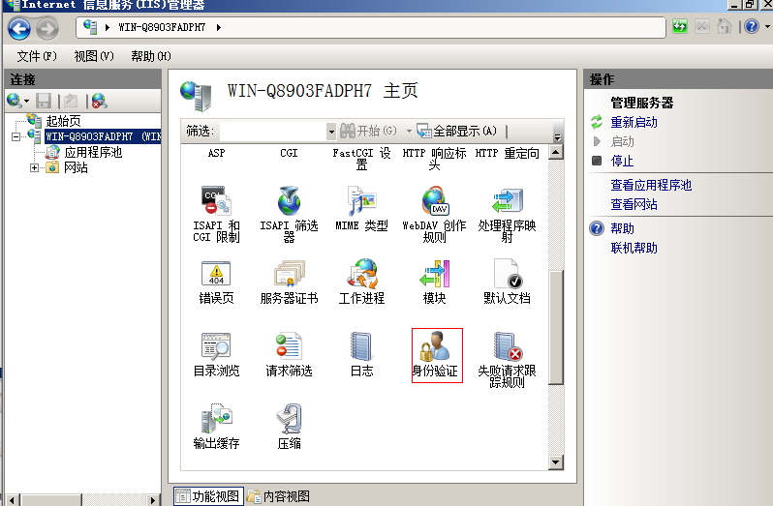The image size is (773, 506).
Task: Select HTTP 响应标头 feature label
Action: (x=434, y=159)
